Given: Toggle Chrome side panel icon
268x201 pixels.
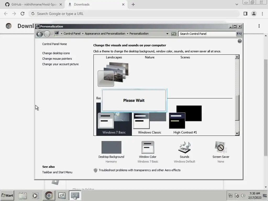Looking at the screenshot, I should point(245,14).
